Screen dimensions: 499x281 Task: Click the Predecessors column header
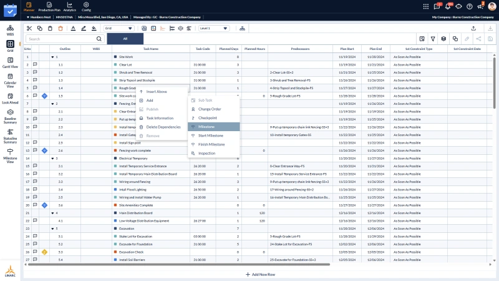point(300,49)
